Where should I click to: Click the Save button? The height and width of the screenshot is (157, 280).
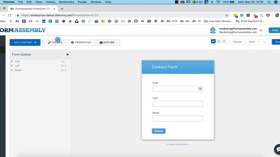[x=276, y=42]
